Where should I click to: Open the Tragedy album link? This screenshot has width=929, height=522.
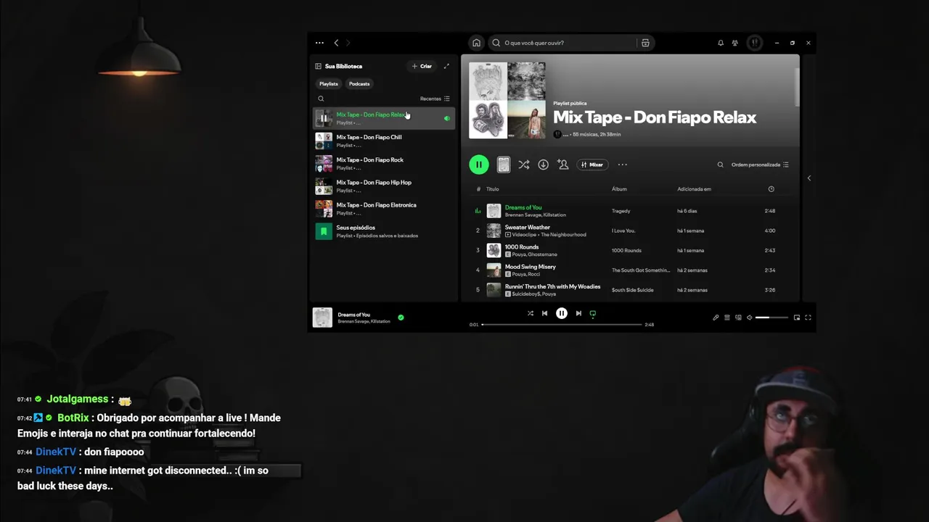coord(621,211)
